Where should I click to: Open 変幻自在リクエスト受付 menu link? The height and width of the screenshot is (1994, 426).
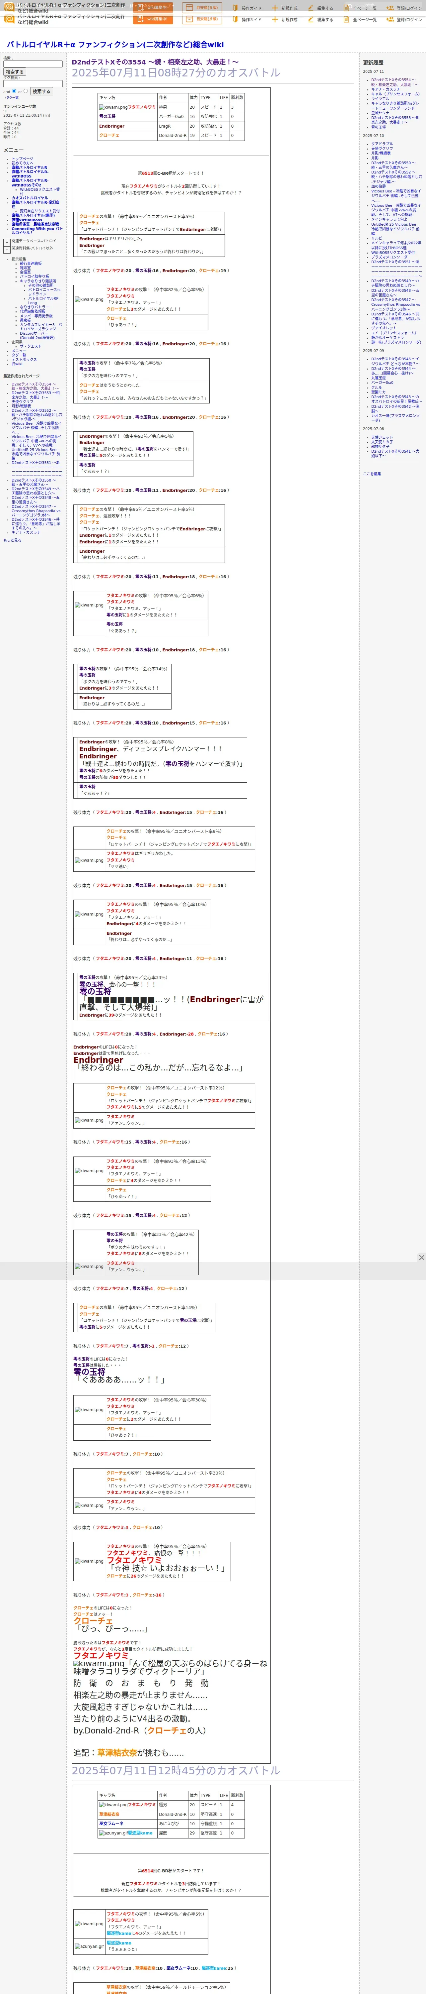tap(39, 211)
